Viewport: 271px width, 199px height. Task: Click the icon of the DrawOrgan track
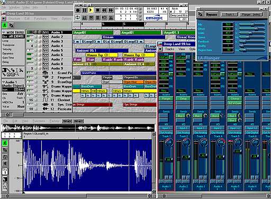click(x=46, y=82)
